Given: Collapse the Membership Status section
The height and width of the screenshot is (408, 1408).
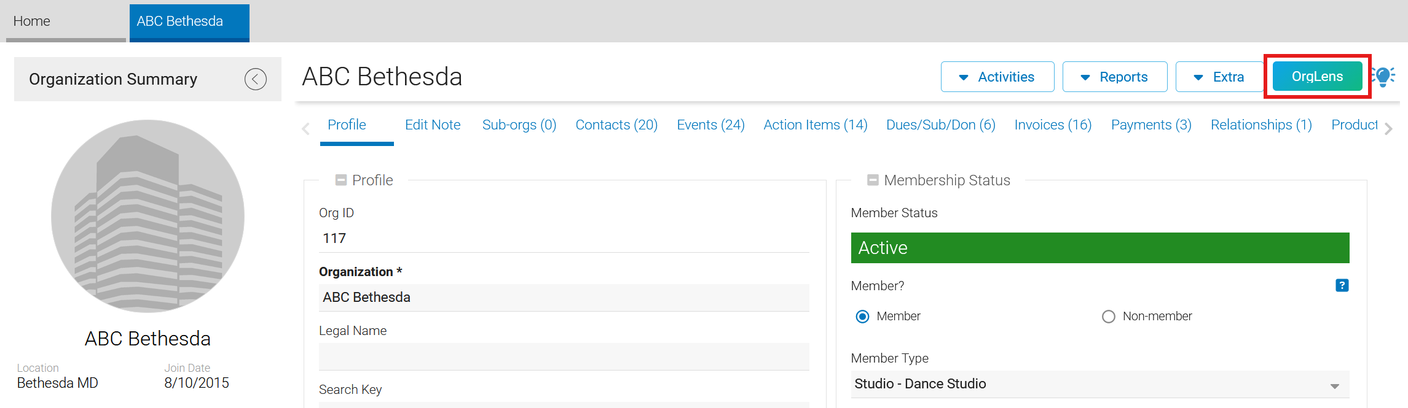Looking at the screenshot, I should click(873, 180).
